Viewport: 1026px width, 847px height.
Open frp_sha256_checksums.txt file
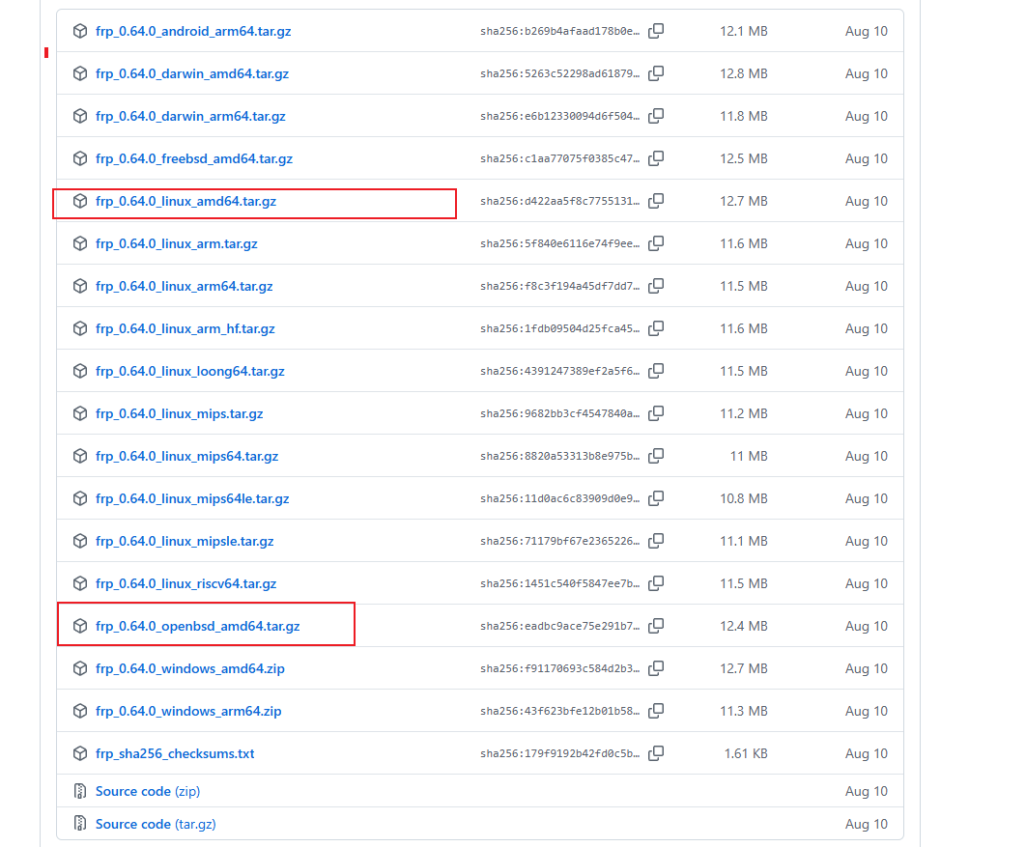175,753
